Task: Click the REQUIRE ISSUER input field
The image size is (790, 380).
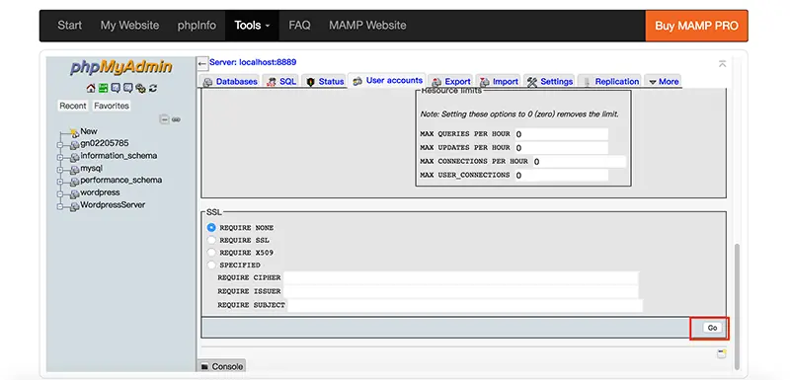Action: pyautogui.click(x=460, y=291)
